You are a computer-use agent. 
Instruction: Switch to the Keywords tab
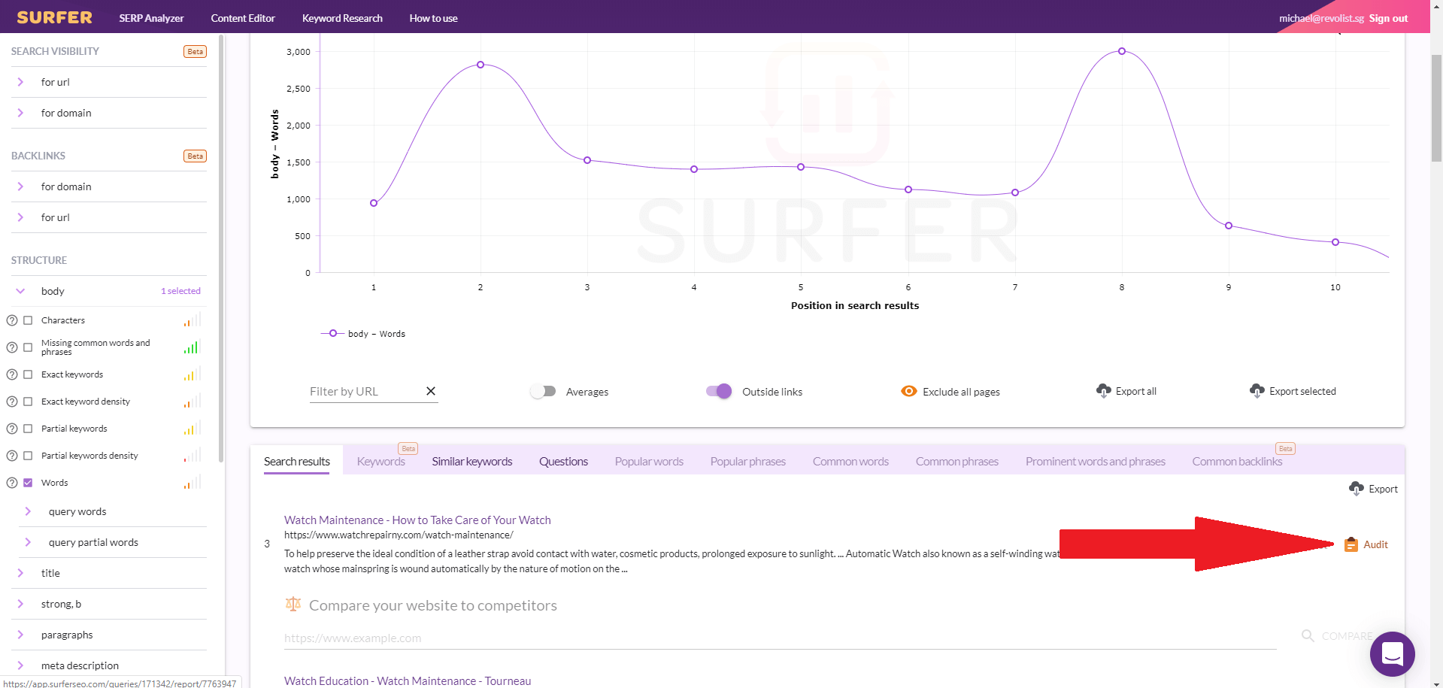click(380, 461)
